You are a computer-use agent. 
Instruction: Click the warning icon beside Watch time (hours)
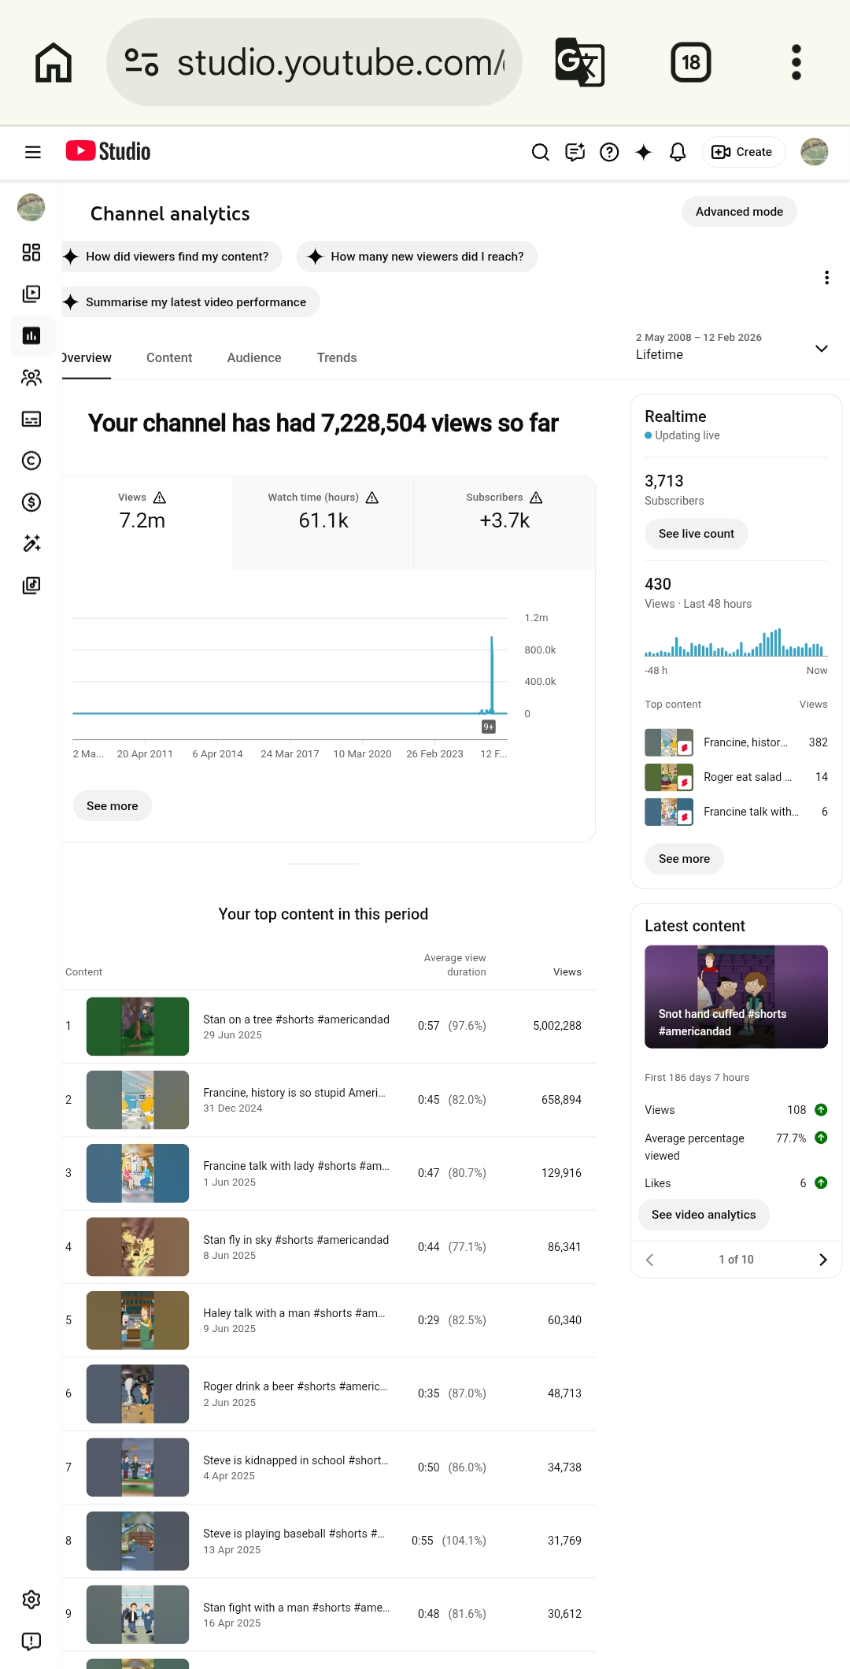pyautogui.click(x=372, y=498)
